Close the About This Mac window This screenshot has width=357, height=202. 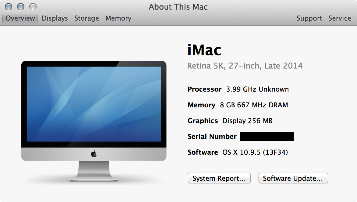coord(9,7)
